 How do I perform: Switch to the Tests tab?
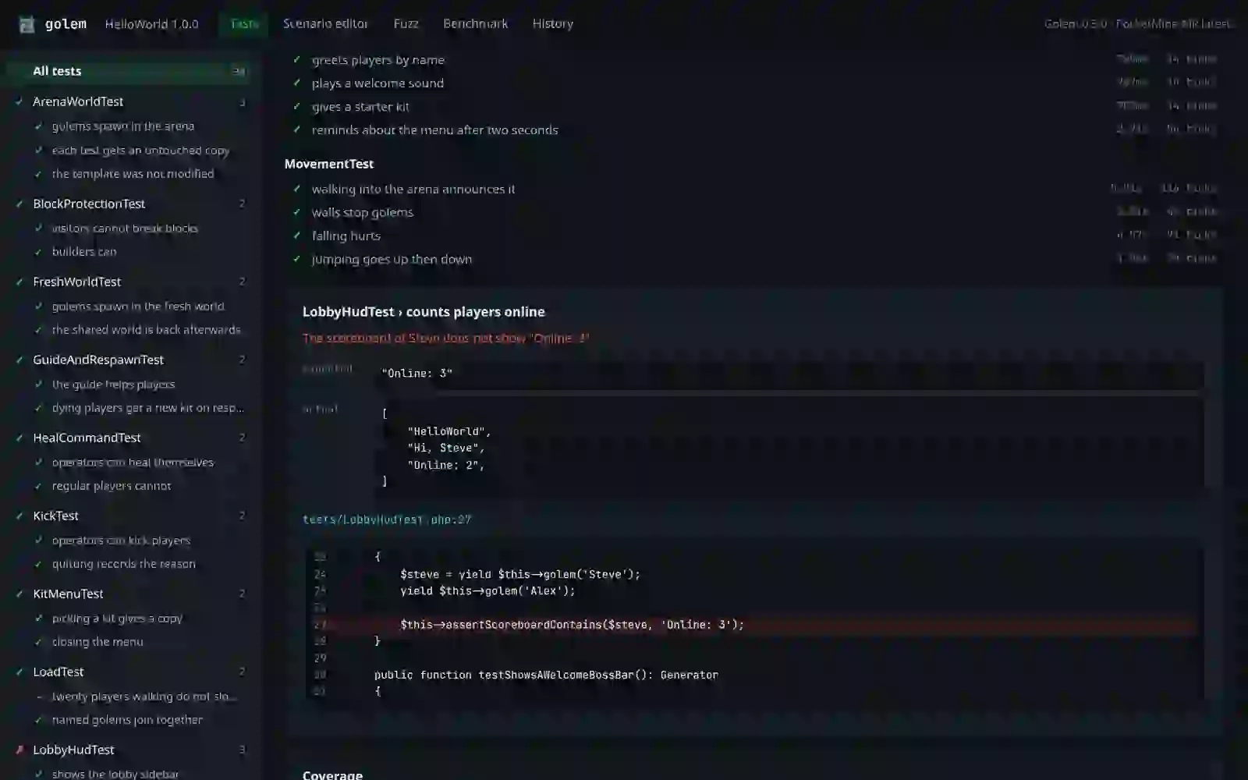pyautogui.click(x=244, y=24)
